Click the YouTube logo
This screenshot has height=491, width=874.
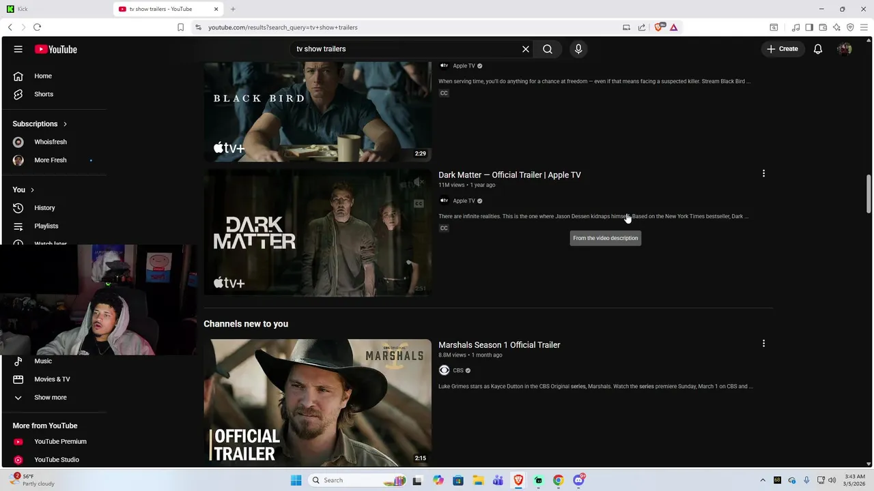click(56, 49)
